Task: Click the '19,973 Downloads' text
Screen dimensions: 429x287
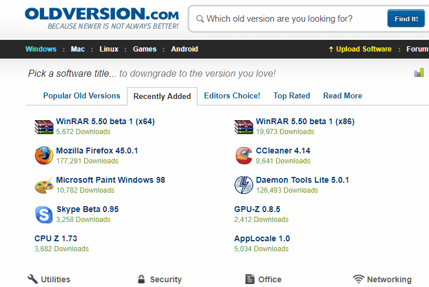Action: tap(285, 132)
